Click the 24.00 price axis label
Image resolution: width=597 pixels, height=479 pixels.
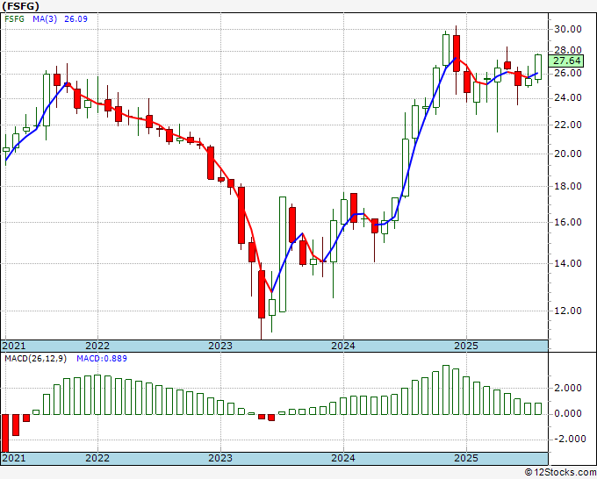(568, 97)
